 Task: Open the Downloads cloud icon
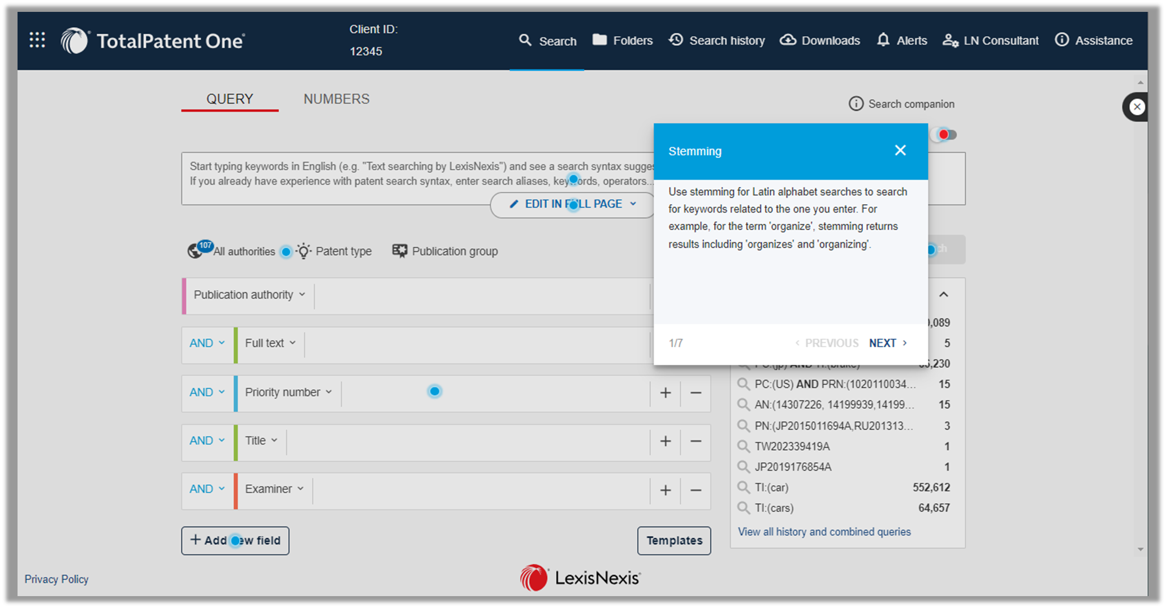787,40
